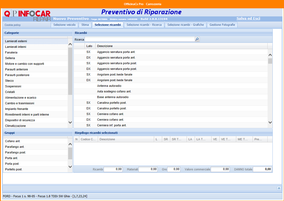Click the QP Infocar Repair logo
284x201 pixels.
click(28, 16)
